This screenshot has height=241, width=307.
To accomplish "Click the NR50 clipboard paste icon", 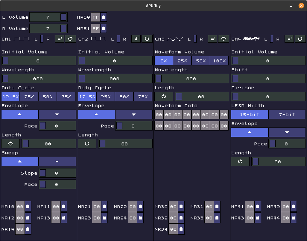I will click(x=104, y=17).
